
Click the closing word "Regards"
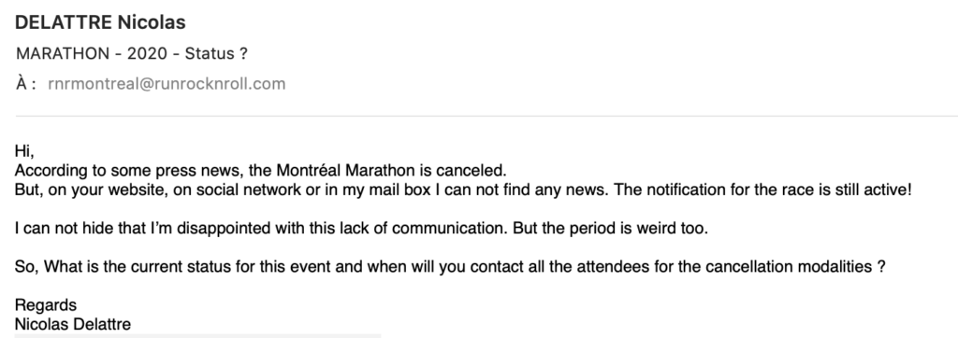pos(46,305)
